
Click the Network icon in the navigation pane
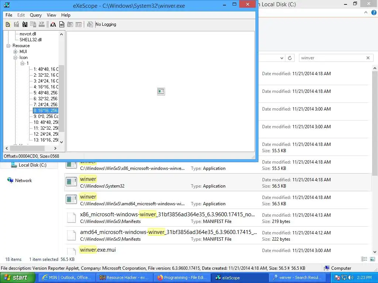[10, 180]
